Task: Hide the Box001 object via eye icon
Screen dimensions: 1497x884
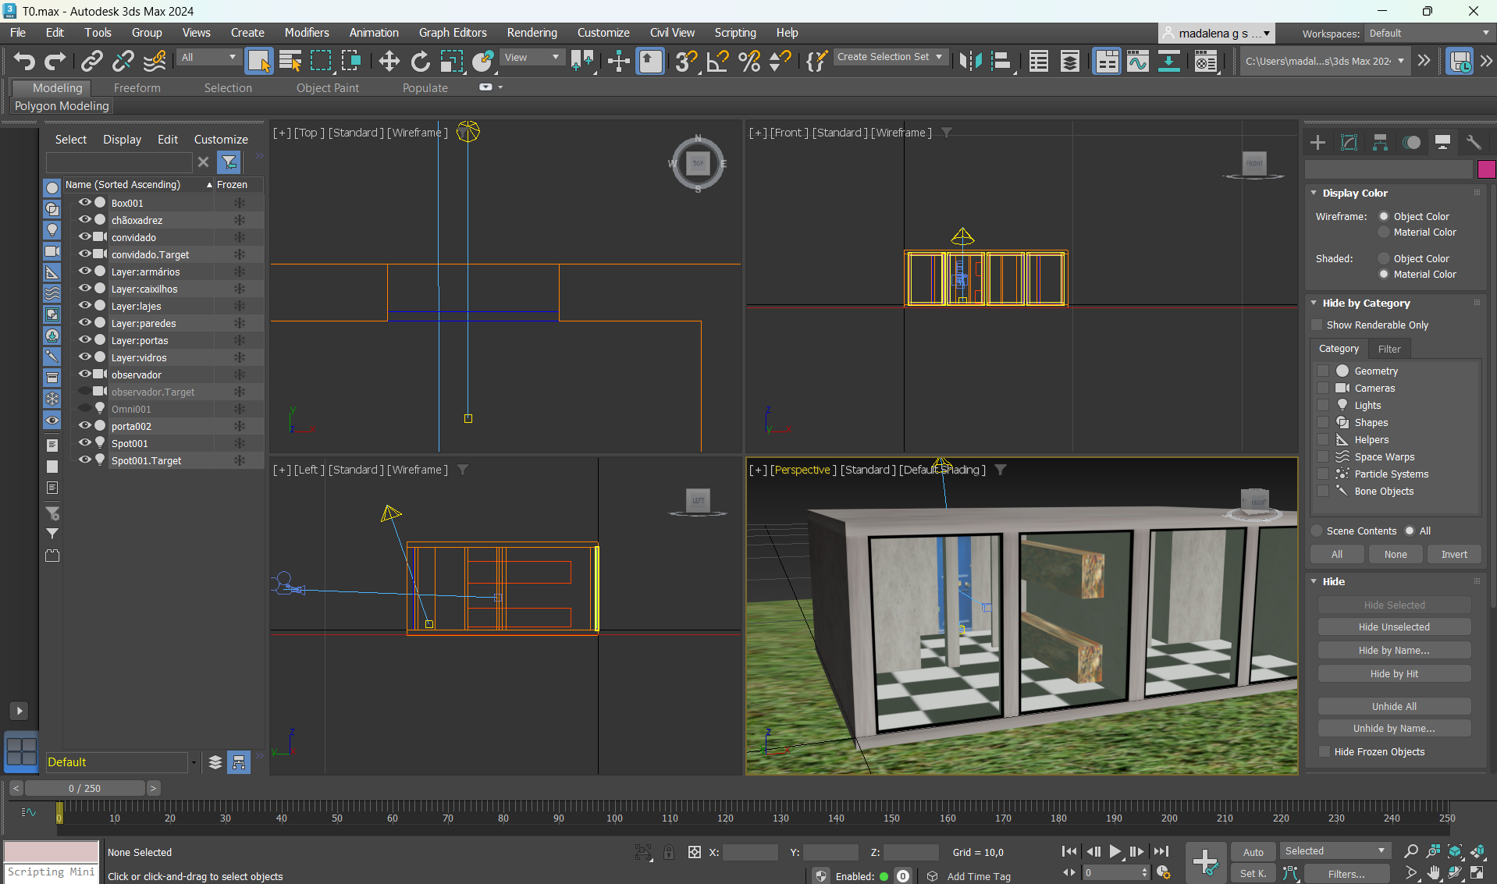Action: [x=84, y=203]
